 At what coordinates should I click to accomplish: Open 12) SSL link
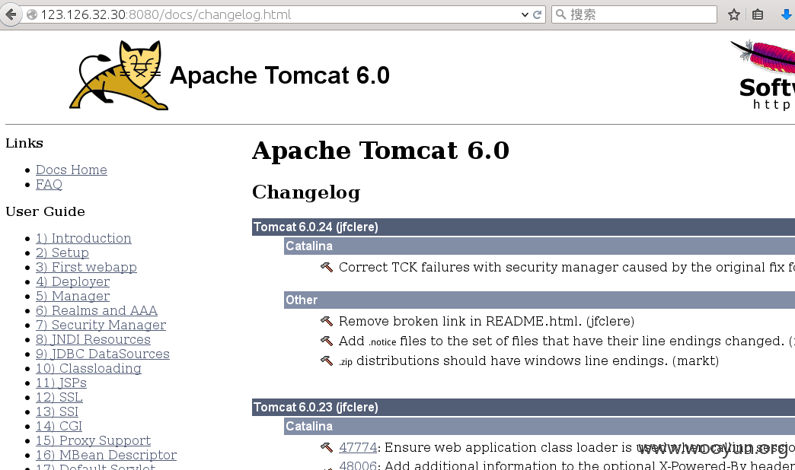[59, 397]
